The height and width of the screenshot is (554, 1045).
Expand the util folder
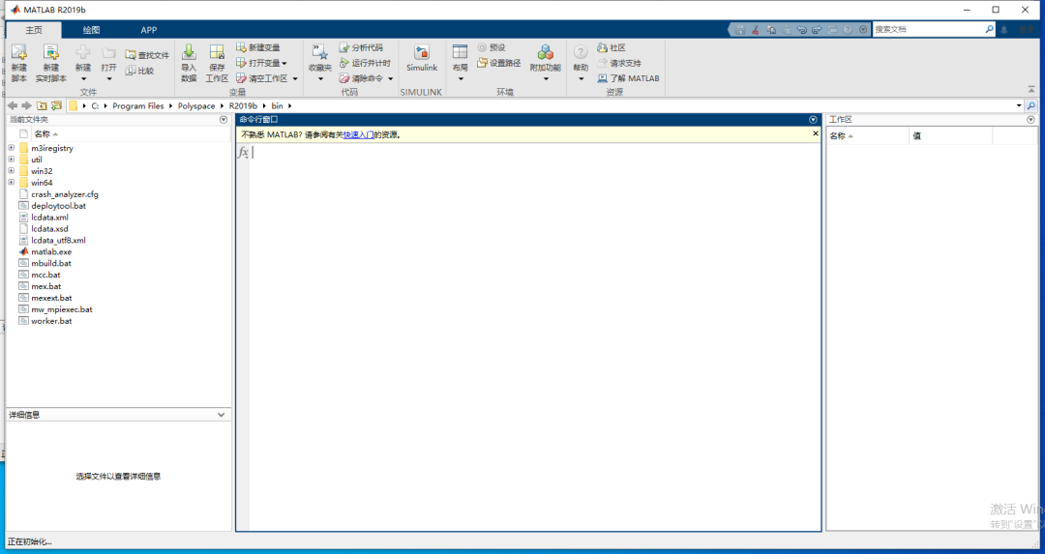click(12, 160)
